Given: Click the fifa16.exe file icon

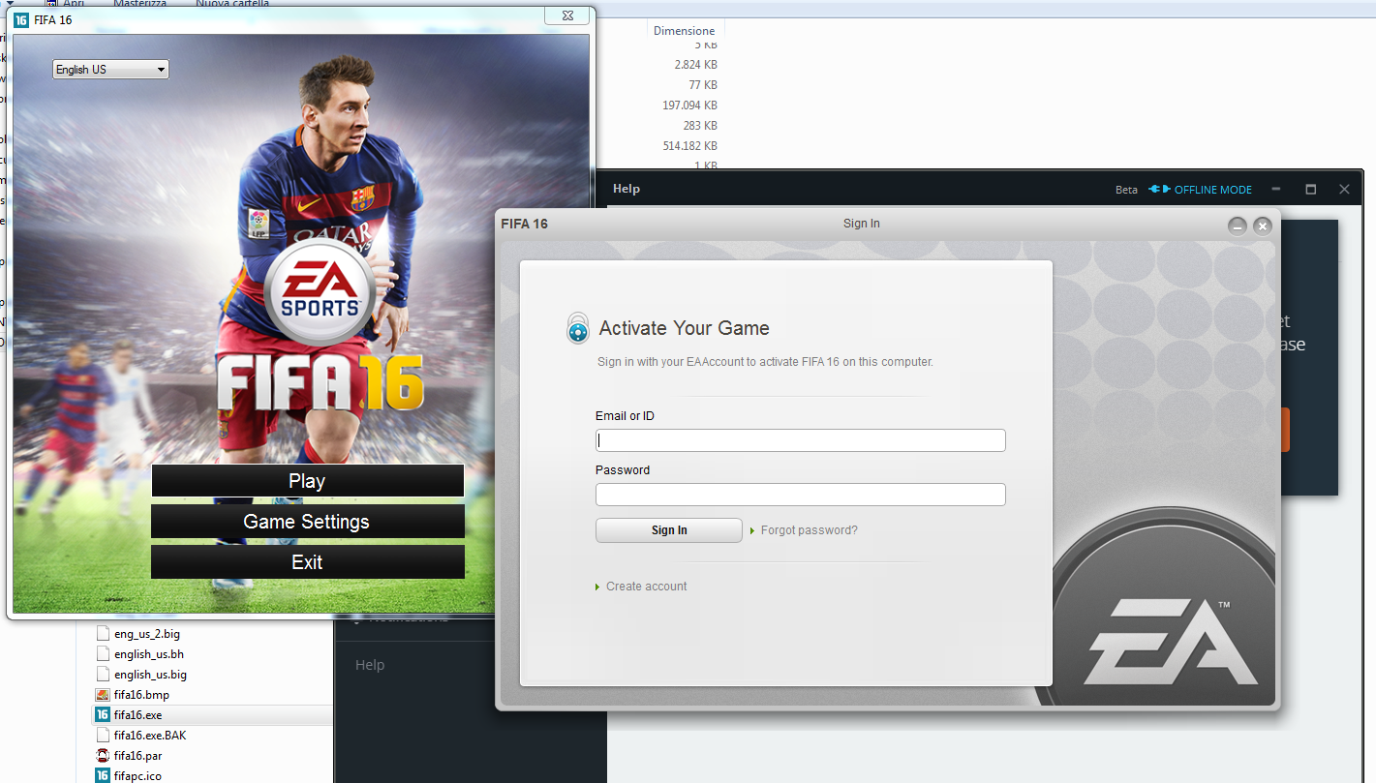Looking at the screenshot, I should pyautogui.click(x=103, y=715).
